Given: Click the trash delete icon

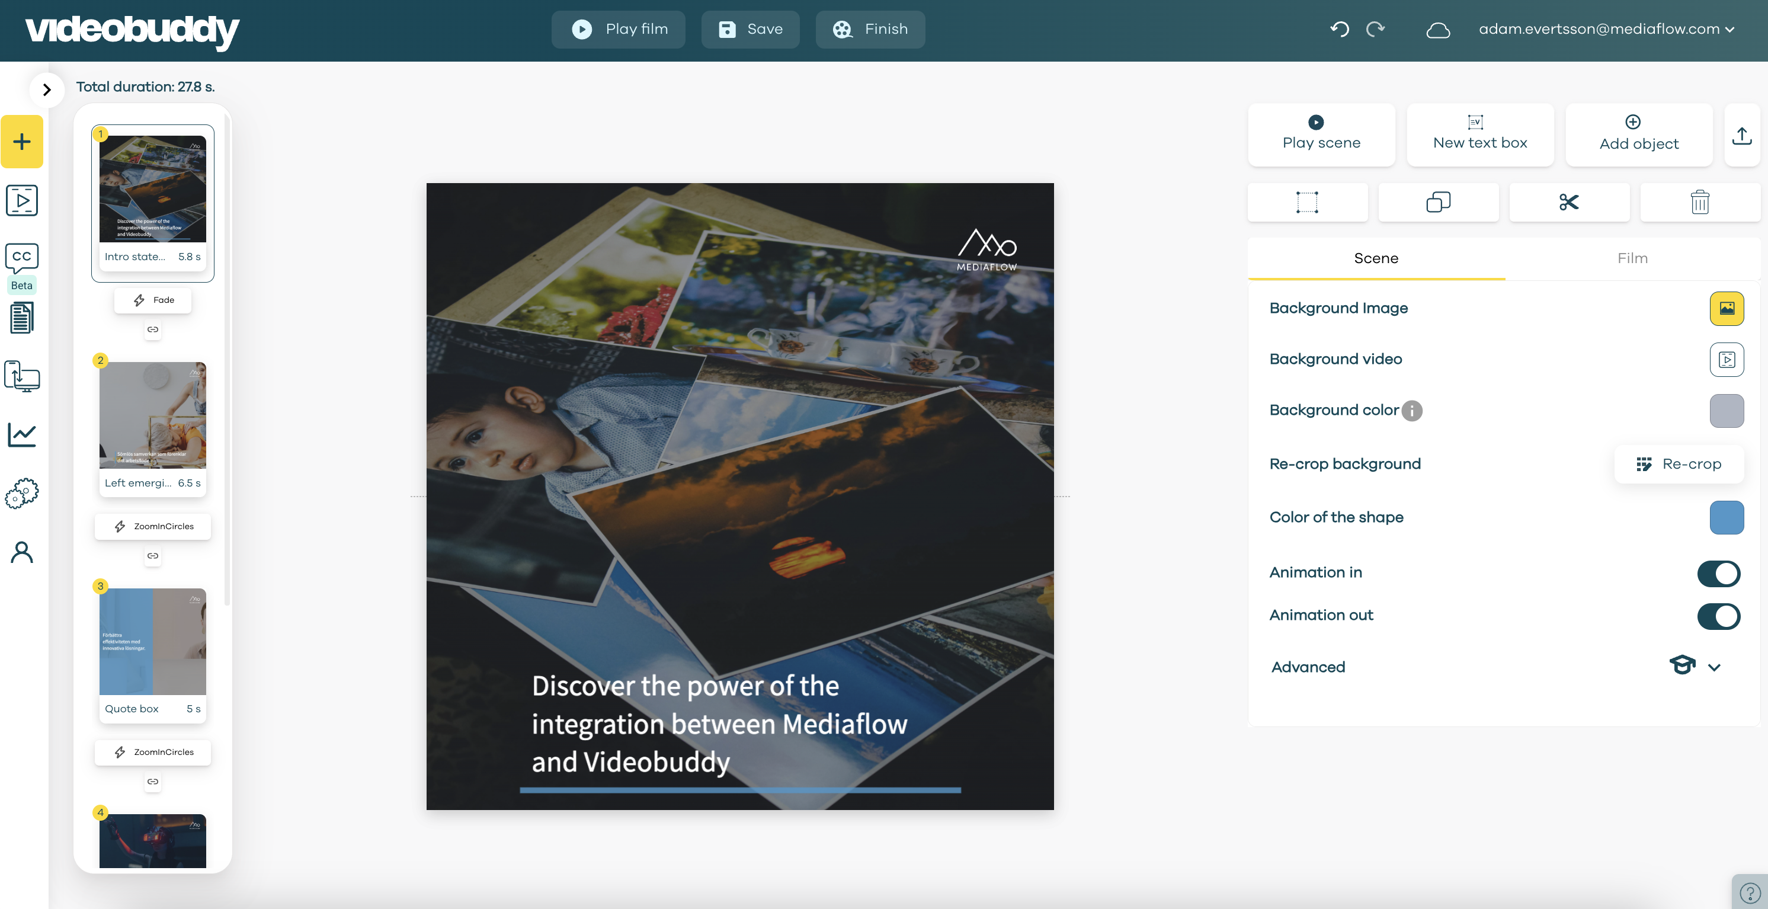Looking at the screenshot, I should click(x=1699, y=202).
